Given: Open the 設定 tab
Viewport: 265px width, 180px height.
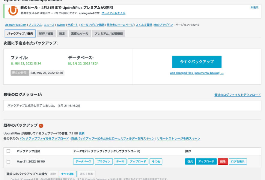Looking at the screenshot, I should (x=62, y=34).
